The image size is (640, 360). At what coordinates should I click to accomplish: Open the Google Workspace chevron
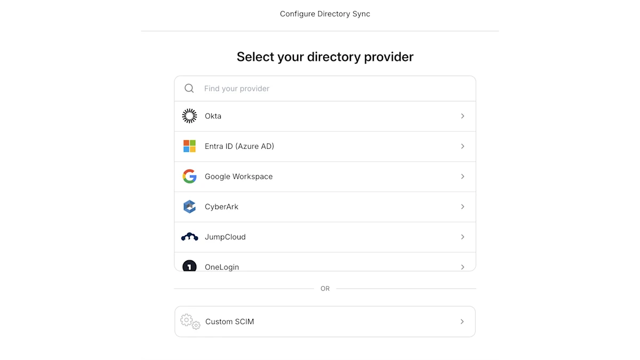click(463, 176)
